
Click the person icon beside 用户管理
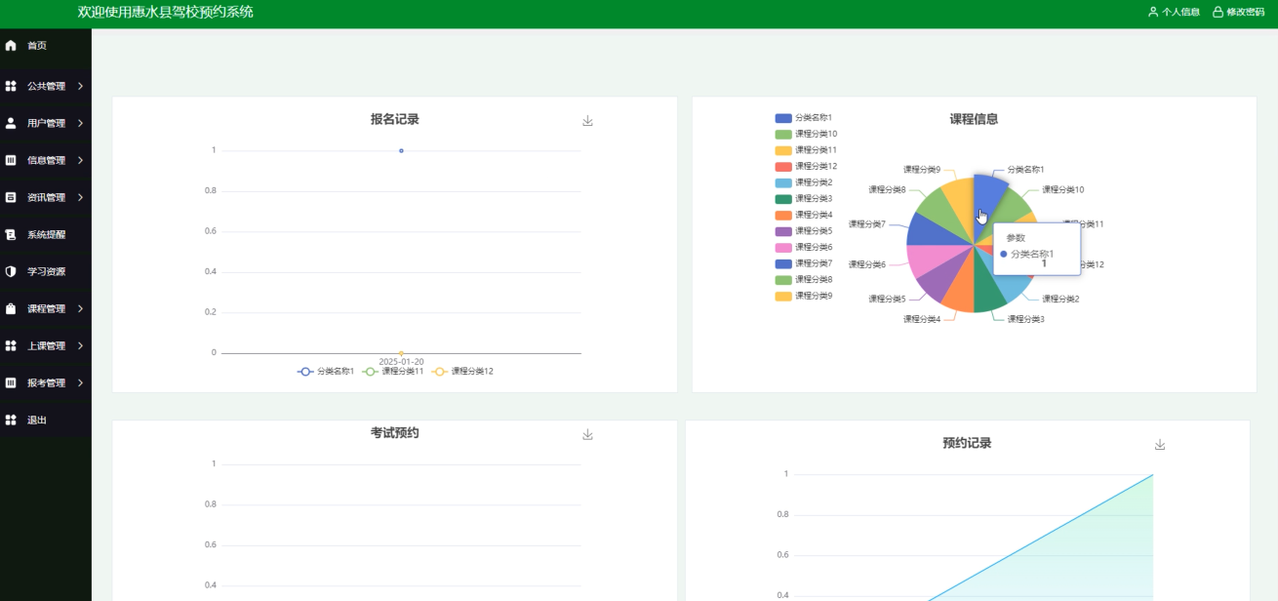coord(11,123)
